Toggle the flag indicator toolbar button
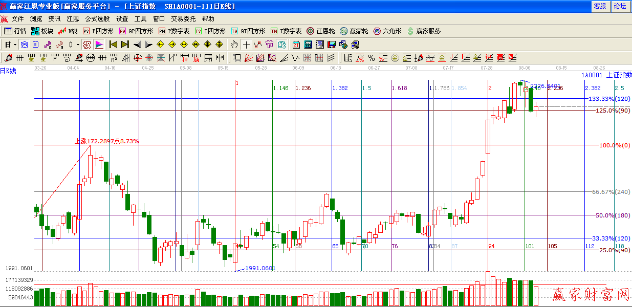Viewport: 632px width, 307px height. coord(99,45)
